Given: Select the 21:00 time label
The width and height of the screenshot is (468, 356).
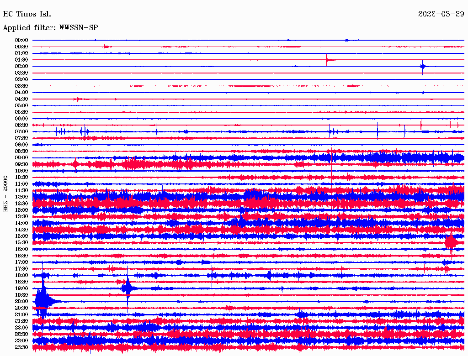Looking at the screenshot, I should tap(21, 315).
